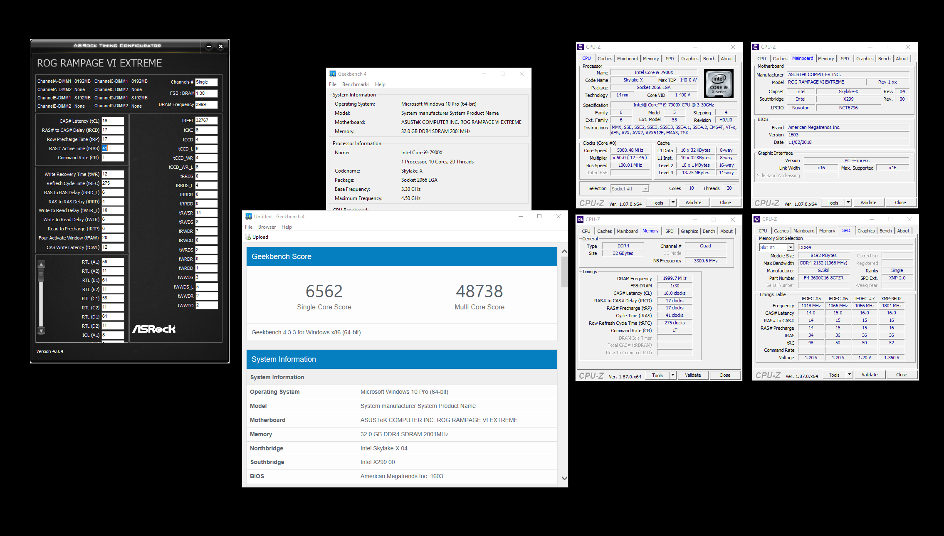The width and height of the screenshot is (944, 536).
Task: Open Tools dropdown arrow in CPU-Z Mainboard window
Action: 848,203
